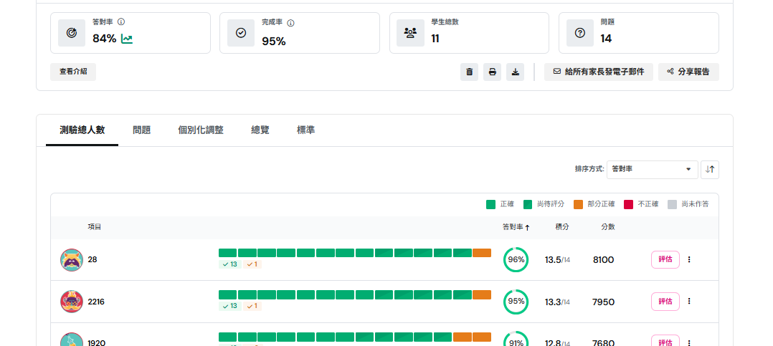This screenshot has width=773, height=346.
Task: Click the trash delete report icon
Action: click(x=469, y=72)
